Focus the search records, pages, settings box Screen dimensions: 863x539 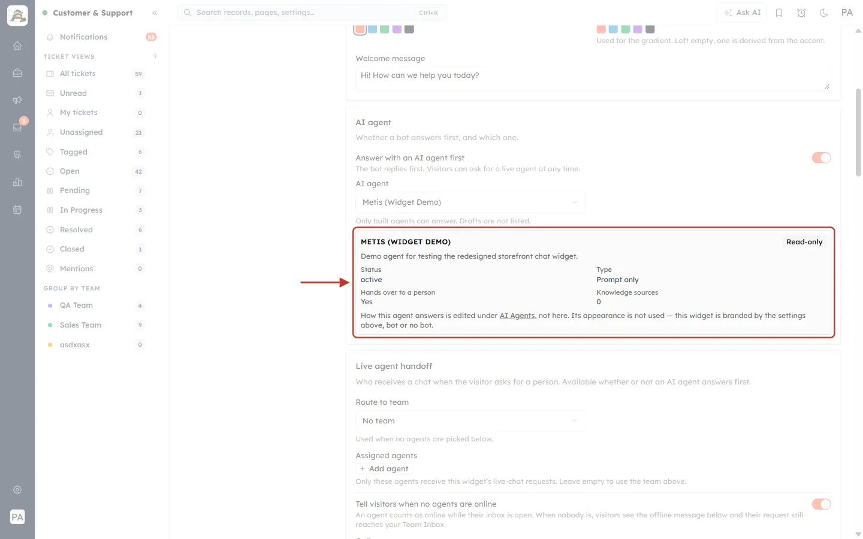[x=312, y=13]
